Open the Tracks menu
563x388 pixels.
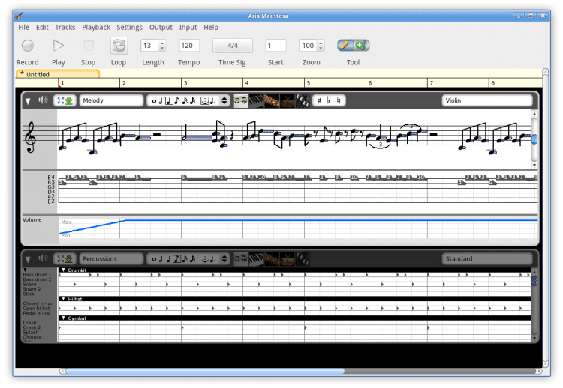click(65, 28)
